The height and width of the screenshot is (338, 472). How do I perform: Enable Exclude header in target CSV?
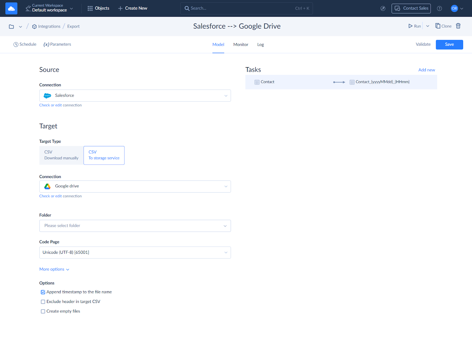(43, 302)
